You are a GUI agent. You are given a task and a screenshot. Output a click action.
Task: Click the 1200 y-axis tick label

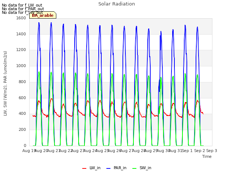click(21, 50)
